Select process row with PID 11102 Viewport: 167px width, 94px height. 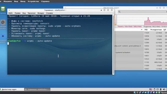(141, 62)
